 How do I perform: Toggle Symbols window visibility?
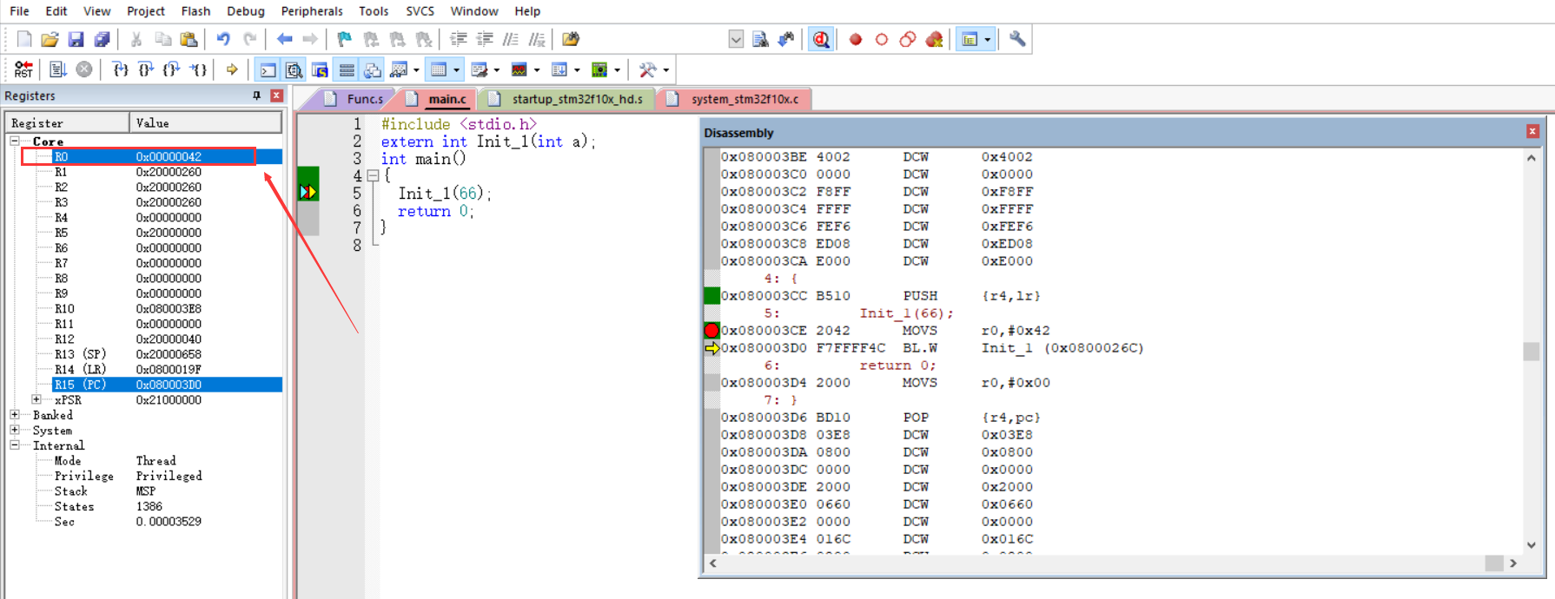321,69
